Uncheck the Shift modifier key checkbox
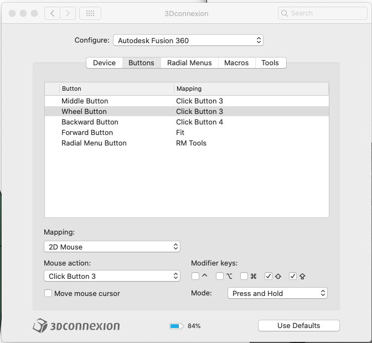Viewport: 372px width, 343px height. [268, 276]
